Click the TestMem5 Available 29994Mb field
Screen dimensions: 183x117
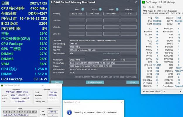pyautogui.click(x=53, y=95)
